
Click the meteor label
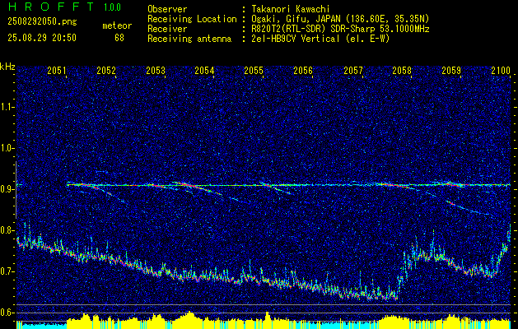117,25
